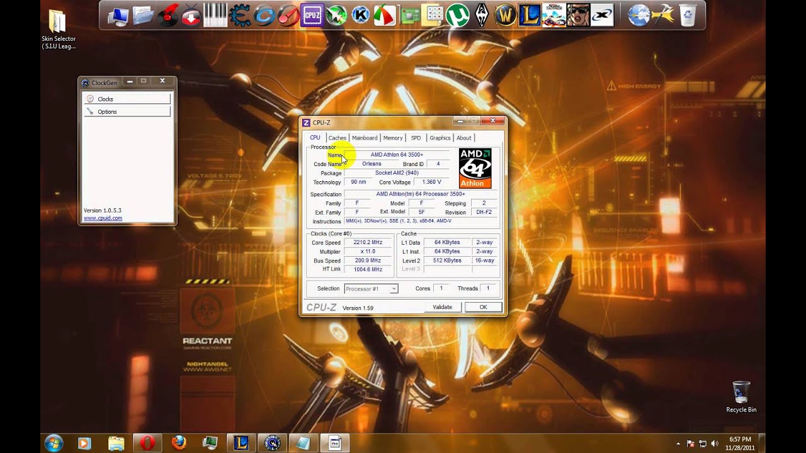Open Clocks in the ClockGen window
The image size is (806, 453).
127,99
